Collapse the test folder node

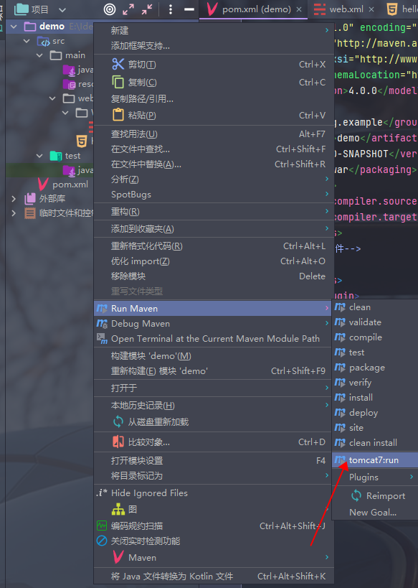point(39,156)
